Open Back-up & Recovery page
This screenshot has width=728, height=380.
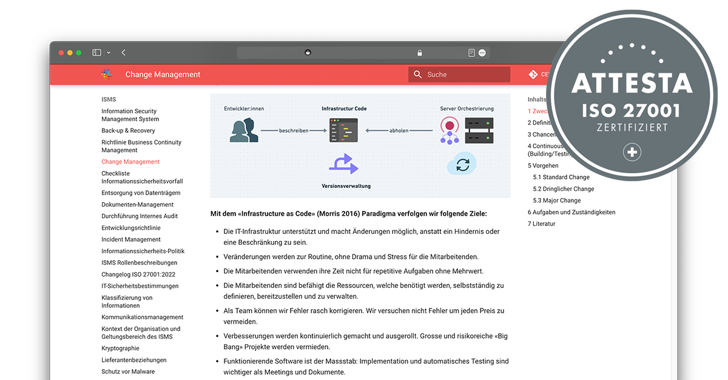click(128, 131)
